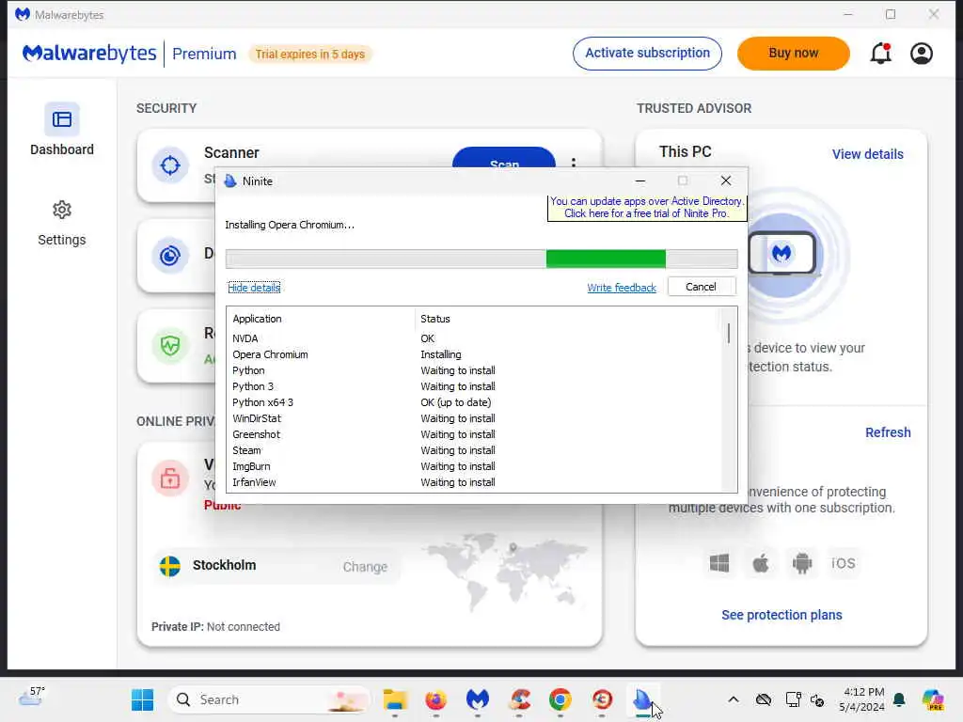Click Refresh in Trusted Advisor panel
Image resolution: width=963 pixels, height=722 pixels.
click(888, 432)
